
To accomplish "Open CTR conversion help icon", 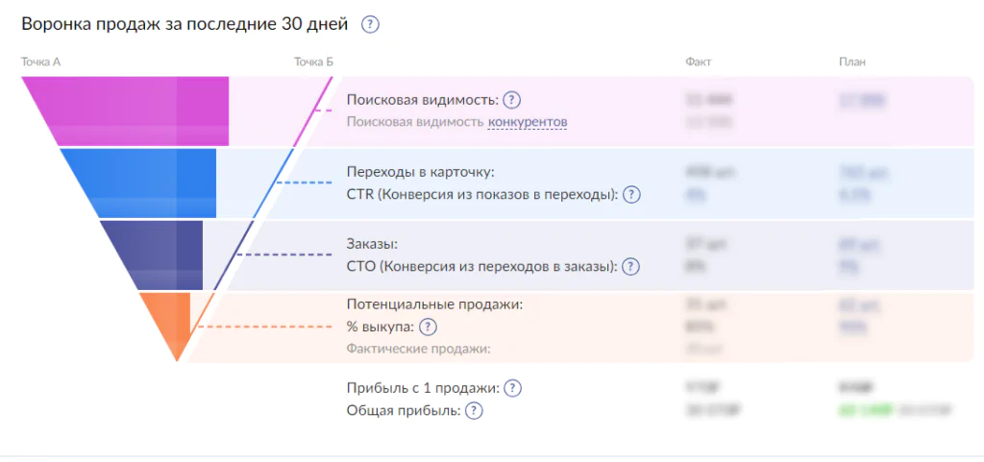I will pos(630,194).
